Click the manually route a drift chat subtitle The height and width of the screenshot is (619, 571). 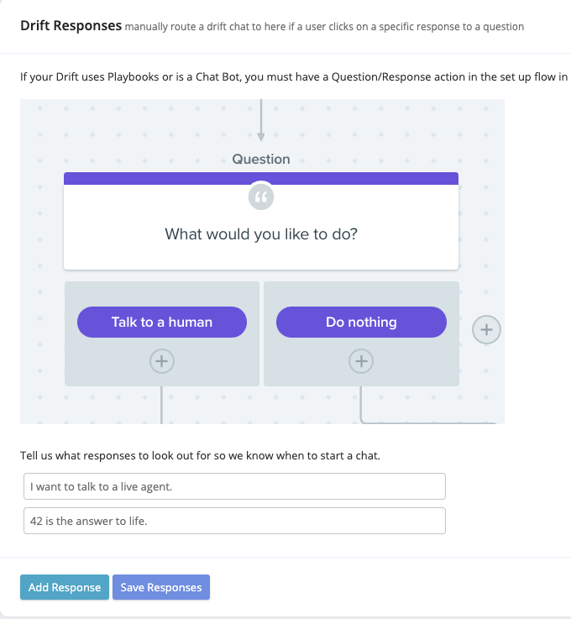(324, 27)
